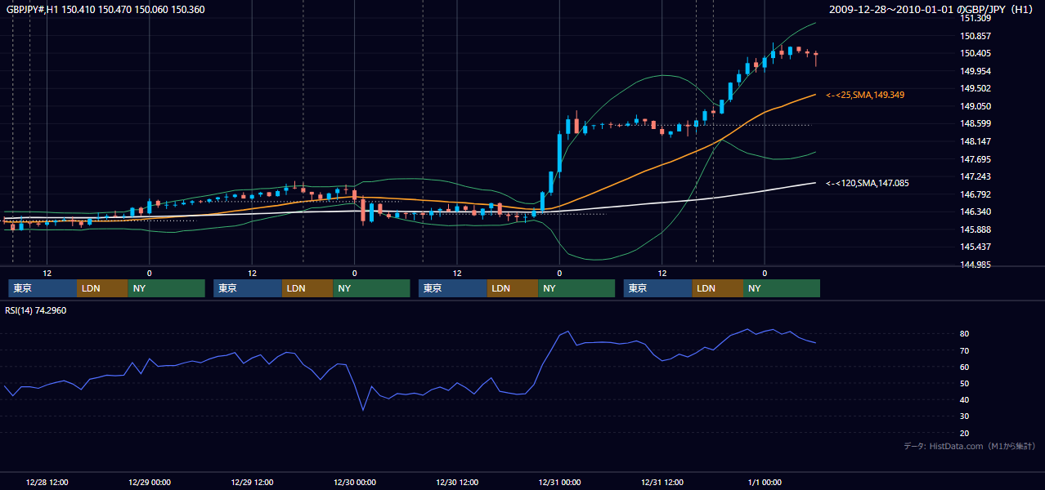Click the '12/30 00:00' time label
Image resolution: width=1045 pixels, height=490 pixels.
coord(354,482)
